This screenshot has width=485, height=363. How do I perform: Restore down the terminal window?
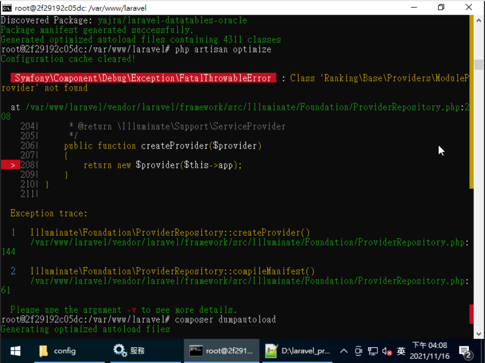coord(441,7)
